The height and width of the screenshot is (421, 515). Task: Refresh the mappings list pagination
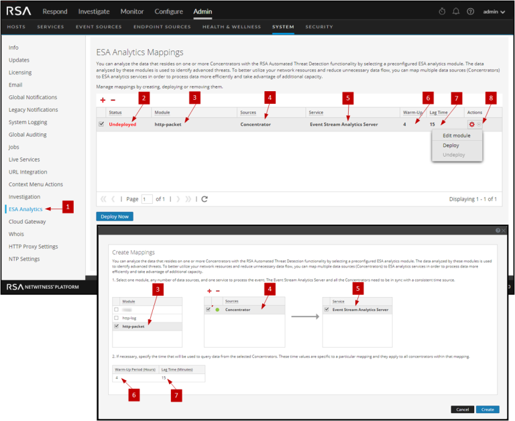coord(205,199)
